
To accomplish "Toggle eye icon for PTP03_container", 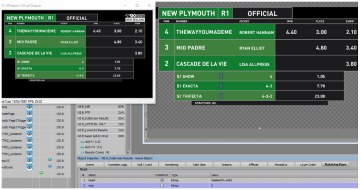I will [29, 147].
